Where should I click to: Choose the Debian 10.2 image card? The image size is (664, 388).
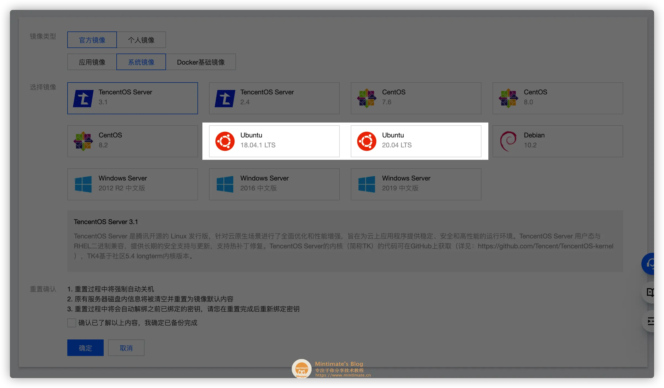coord(558,141)
